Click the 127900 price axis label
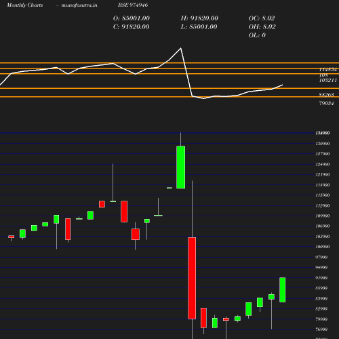Image resolution: width=339 pixels, height=339 pixels. click(x=323, y=154)
